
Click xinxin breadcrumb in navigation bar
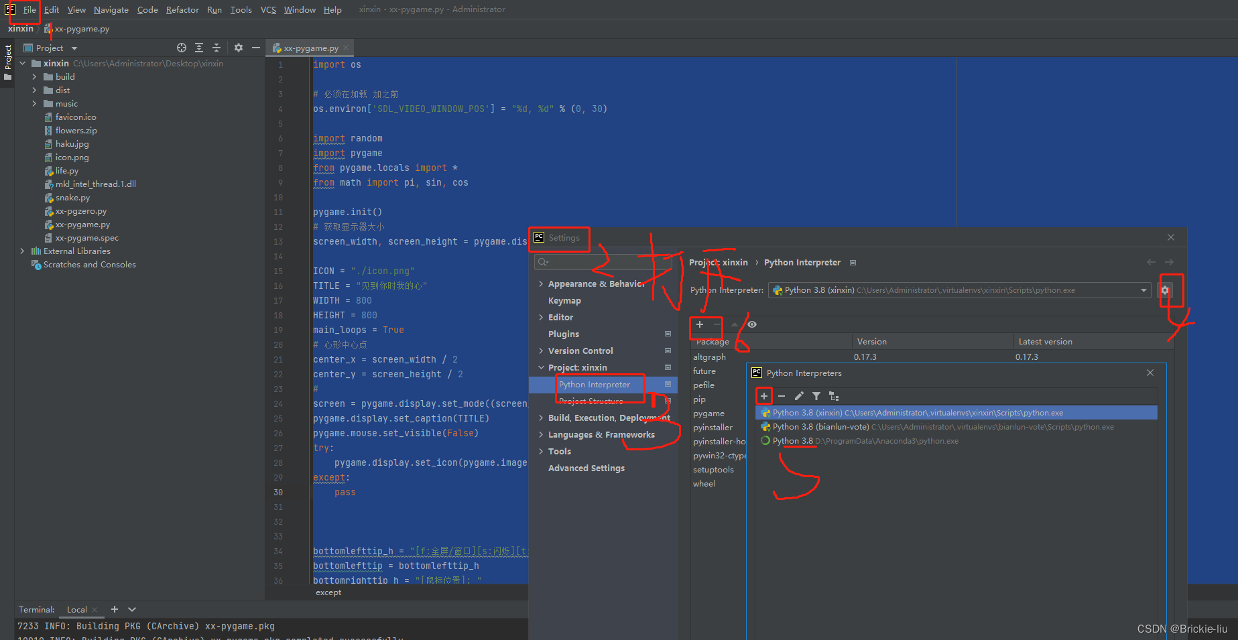pyautogui.click(x=21, y=29)
